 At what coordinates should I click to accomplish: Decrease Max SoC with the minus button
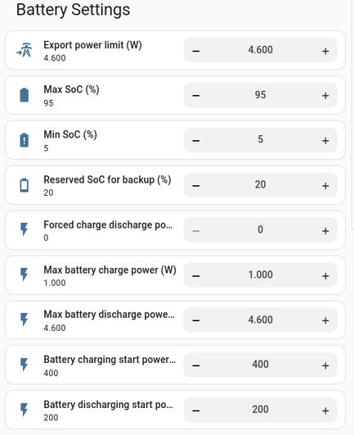click(196, 96)
